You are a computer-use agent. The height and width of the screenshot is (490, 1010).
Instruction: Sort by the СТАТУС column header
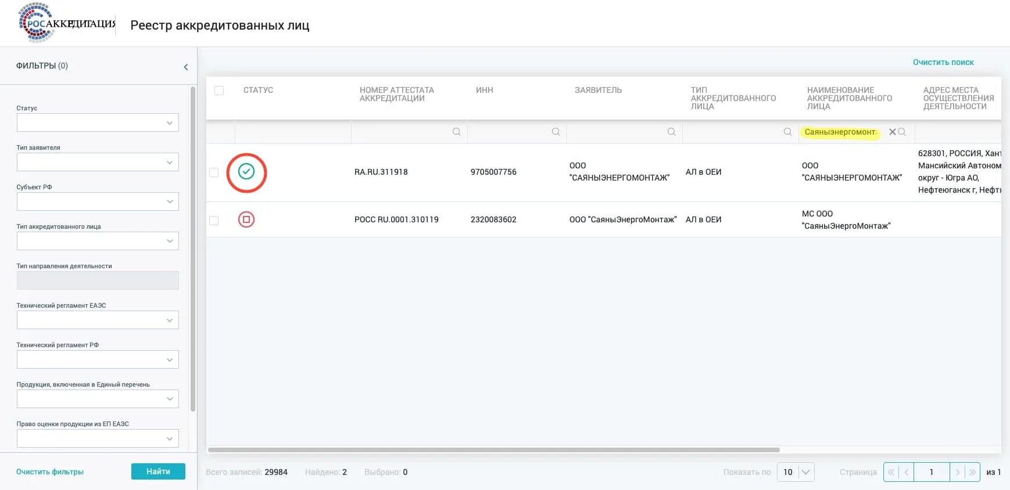click(x=258, y=90)
